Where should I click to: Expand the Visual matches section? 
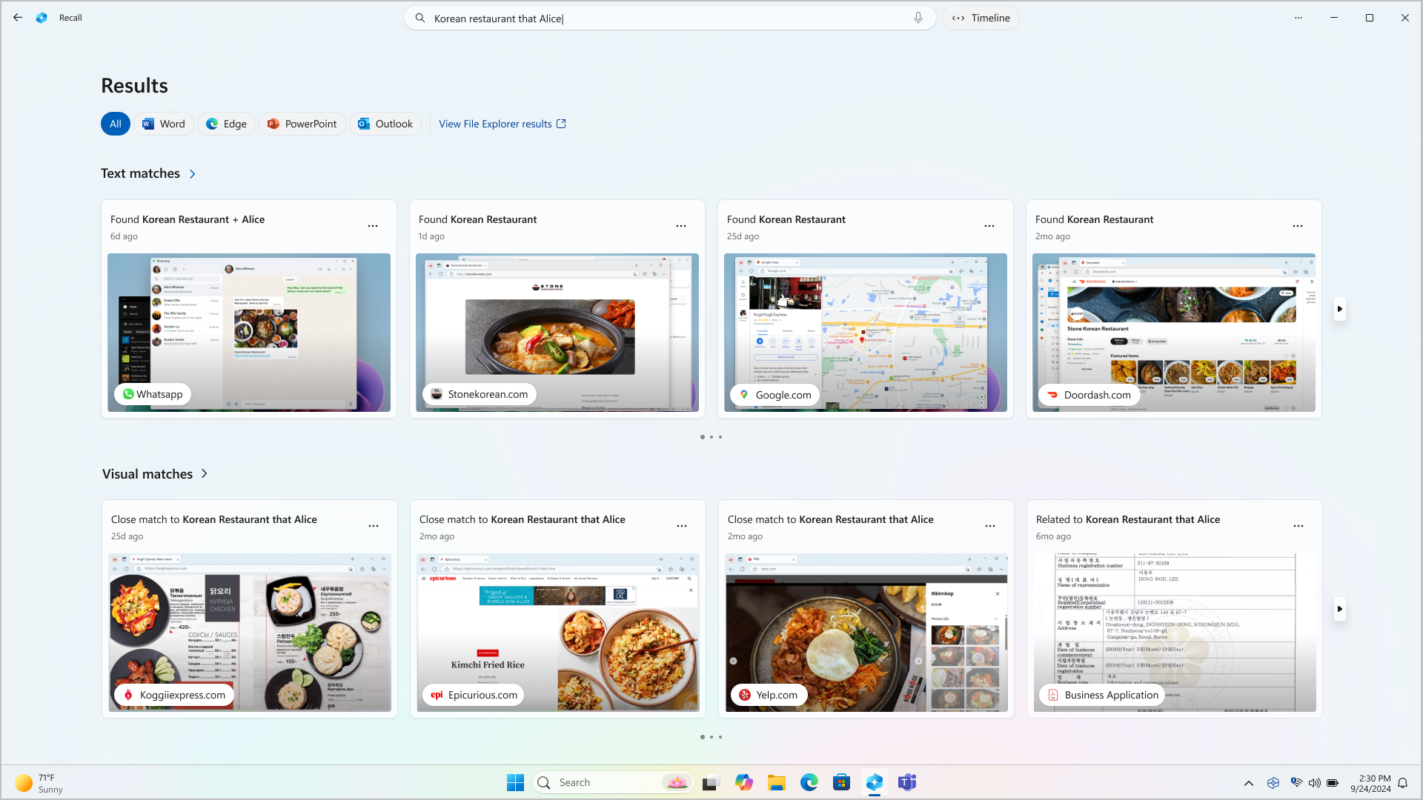pos(205,474)
